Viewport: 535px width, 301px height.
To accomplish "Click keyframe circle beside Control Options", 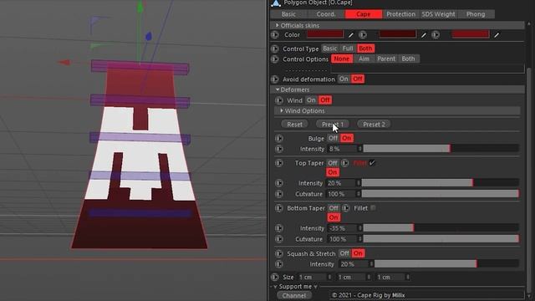I will [275, 59].
